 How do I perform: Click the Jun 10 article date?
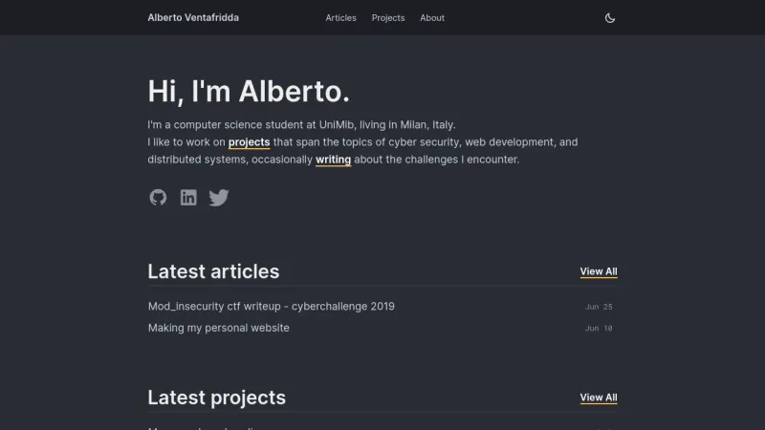(x=599, y=328)
